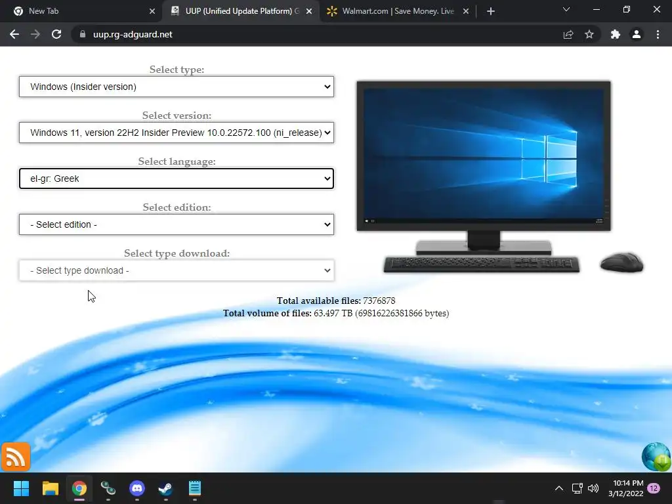The height and width of the screenshot is (504, 672).
Task: Switch to the New Tab tab
Action: coord(81,11)
